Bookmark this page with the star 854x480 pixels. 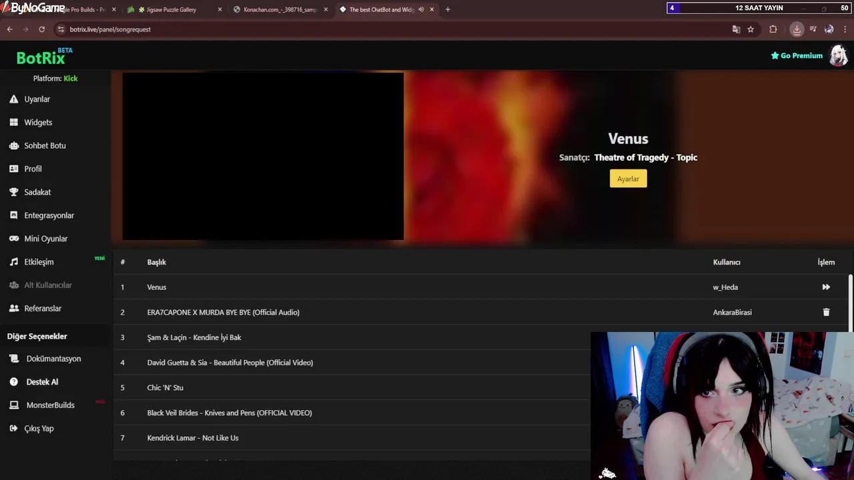pyautogui.click(x=751, y=29)
